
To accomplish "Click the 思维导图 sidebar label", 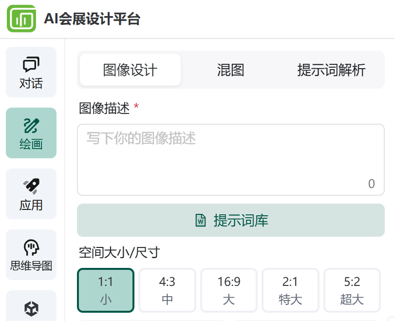I will tap(31, 265).
